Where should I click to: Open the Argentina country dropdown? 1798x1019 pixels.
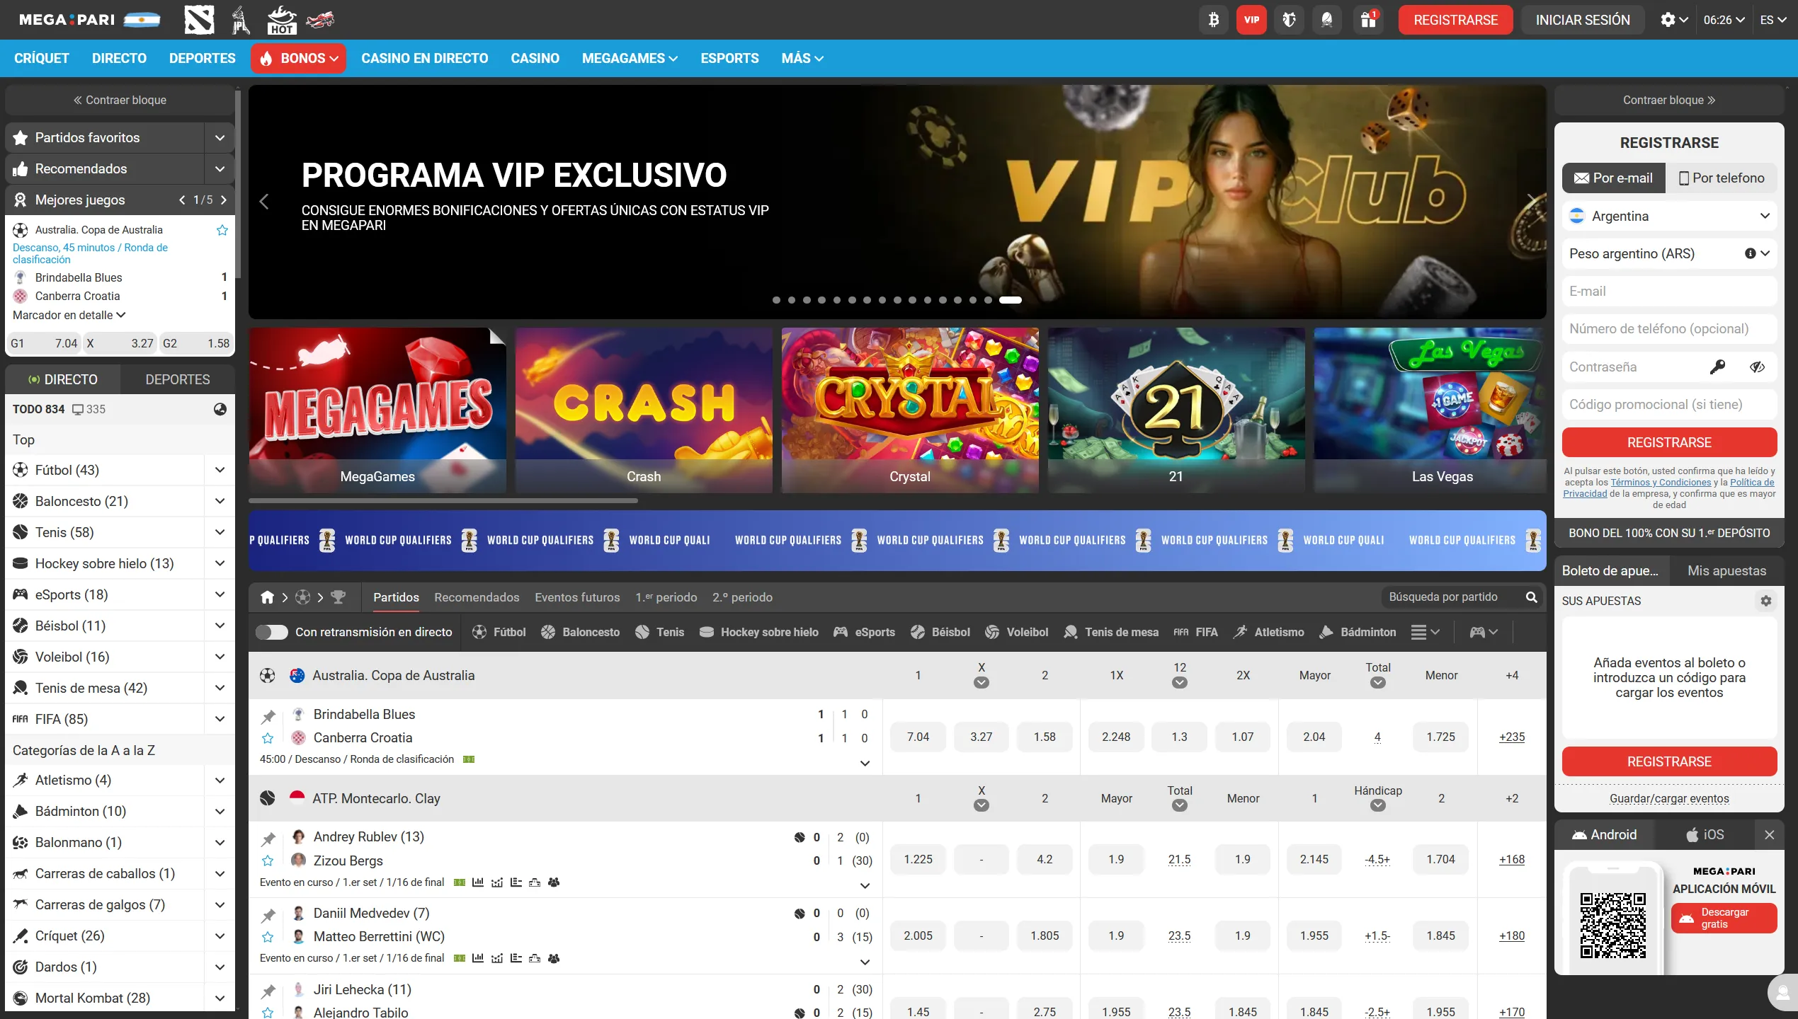pyautogui.click(x=1669, y=216)
